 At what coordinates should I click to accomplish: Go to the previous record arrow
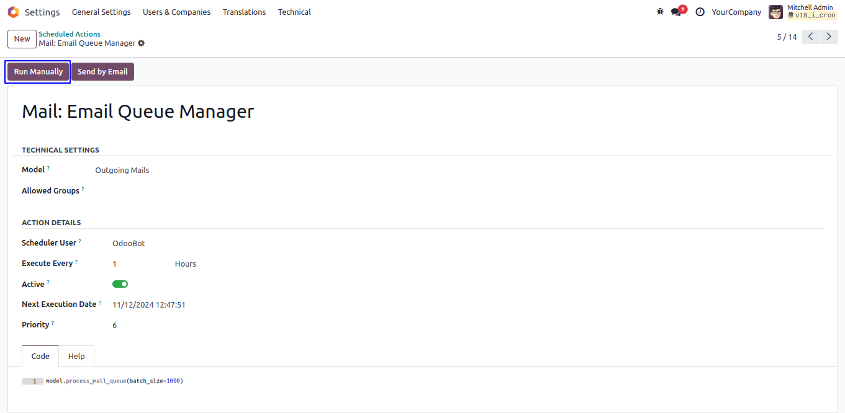click(811, 37)
